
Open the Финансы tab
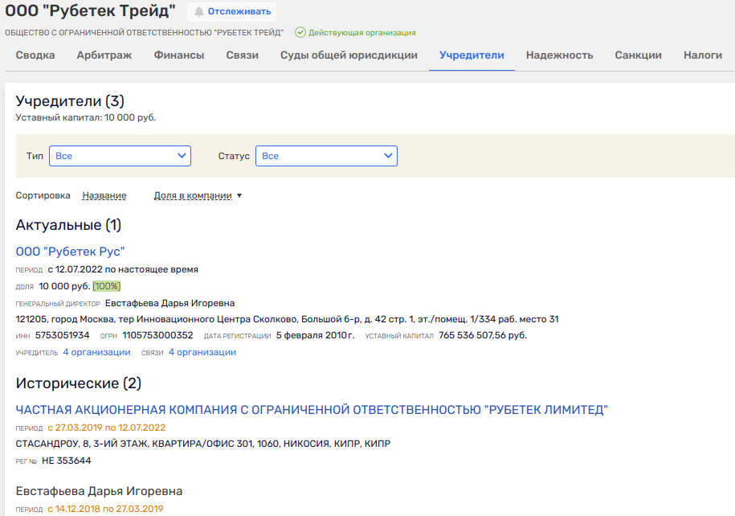[179, 55]
